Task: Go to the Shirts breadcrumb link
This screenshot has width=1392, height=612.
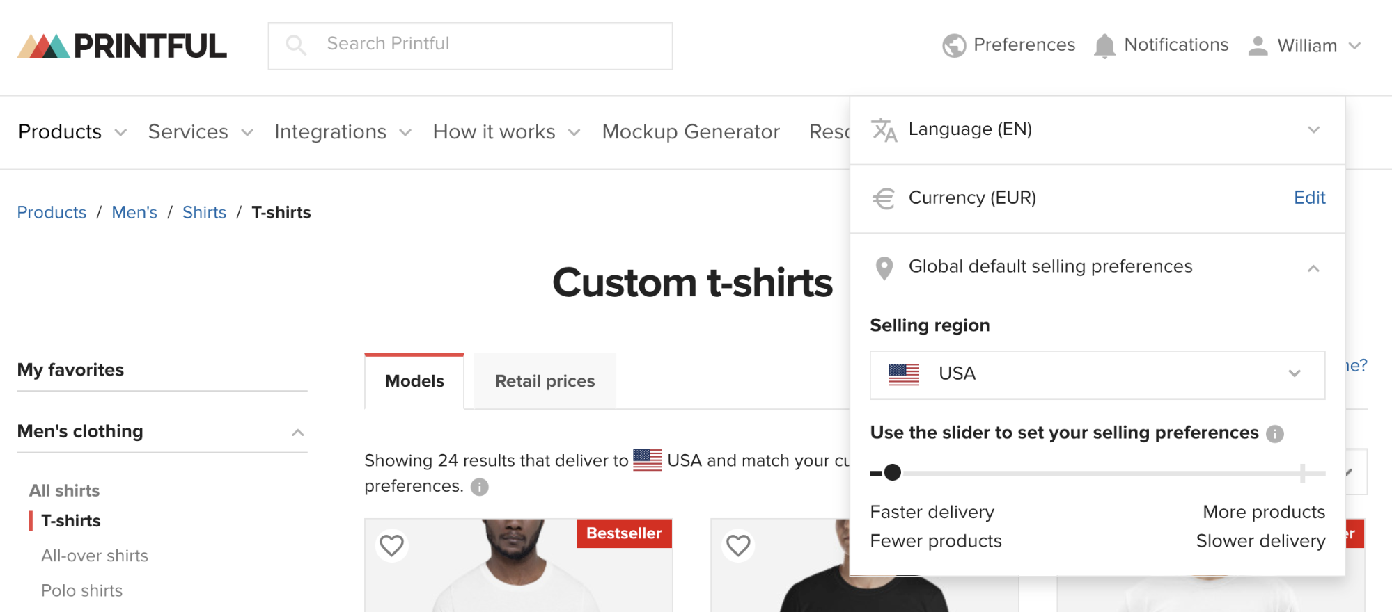Action: click(x=204, y=213)
